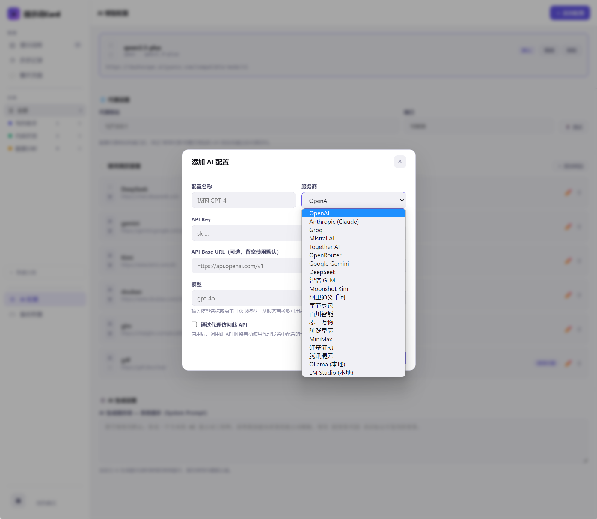Select OpenAI in the provider list

pyautogui.click(x=354, y=213)
